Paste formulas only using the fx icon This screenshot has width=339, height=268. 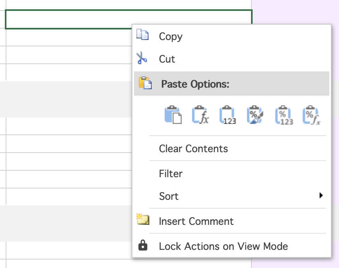pyautogui.click(x=200, y=115)
